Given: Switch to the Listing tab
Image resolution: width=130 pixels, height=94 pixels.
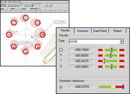Looking at the screenshot, I should (24, 9).
